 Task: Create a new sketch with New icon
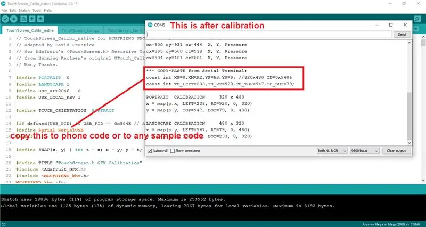(23, 19)
